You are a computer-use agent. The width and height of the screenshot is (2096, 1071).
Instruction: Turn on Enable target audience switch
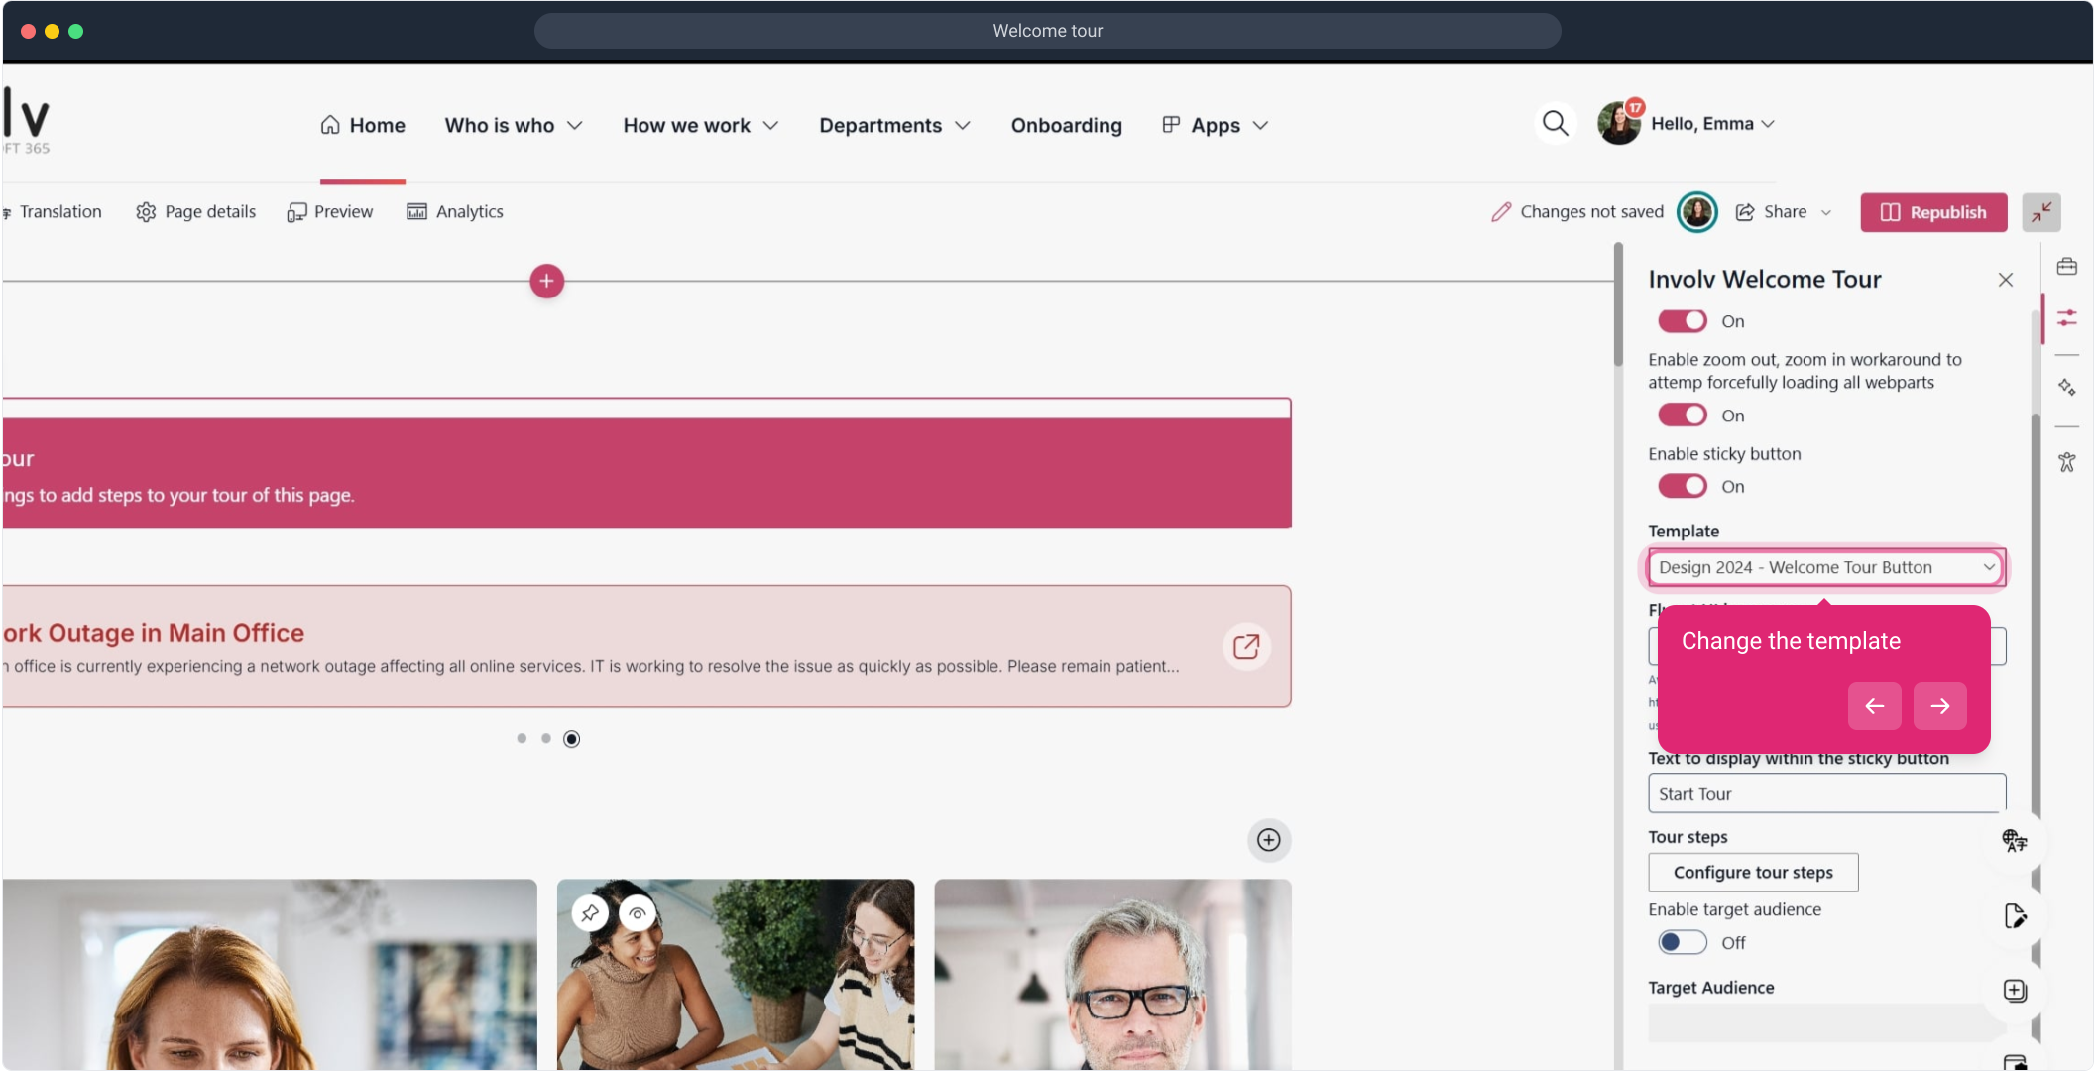tap(1682, 942)
